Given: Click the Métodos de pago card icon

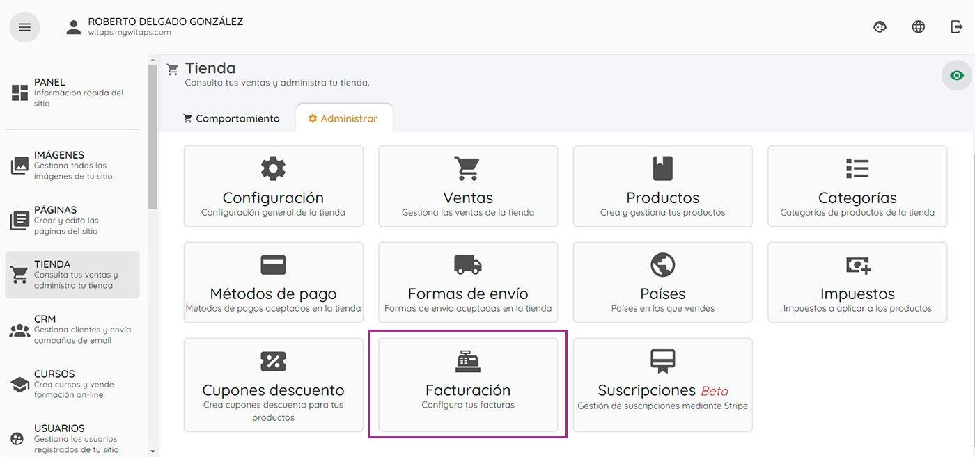Looking at the screenshot, I should (273, 265).
